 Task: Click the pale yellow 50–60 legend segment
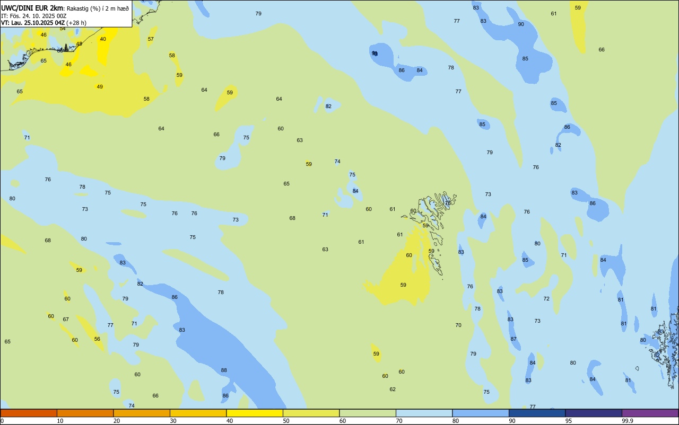click(x=311, y=413)
